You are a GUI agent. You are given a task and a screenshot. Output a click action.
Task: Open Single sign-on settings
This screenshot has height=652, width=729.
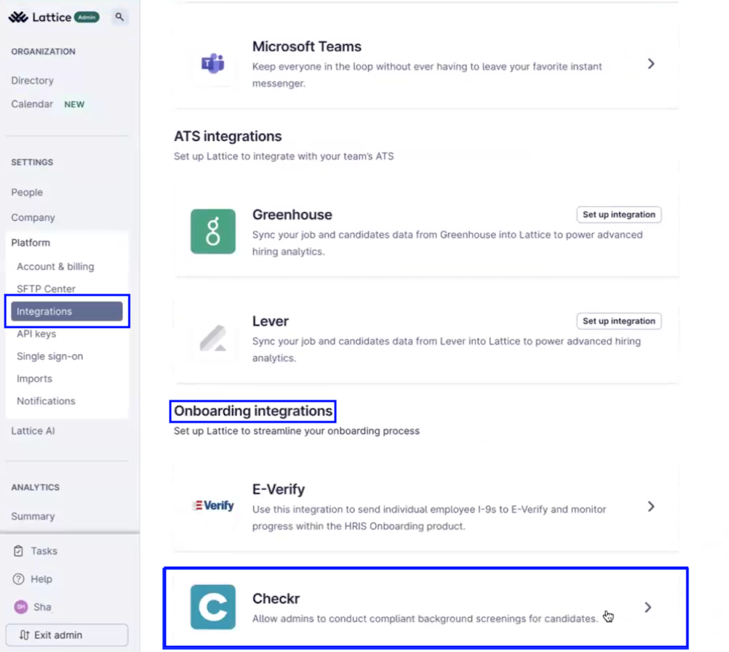point(50,356)
